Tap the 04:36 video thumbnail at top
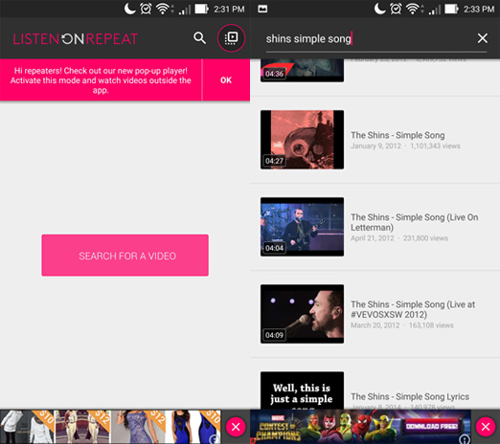The image size is (500, 444). 302,71
